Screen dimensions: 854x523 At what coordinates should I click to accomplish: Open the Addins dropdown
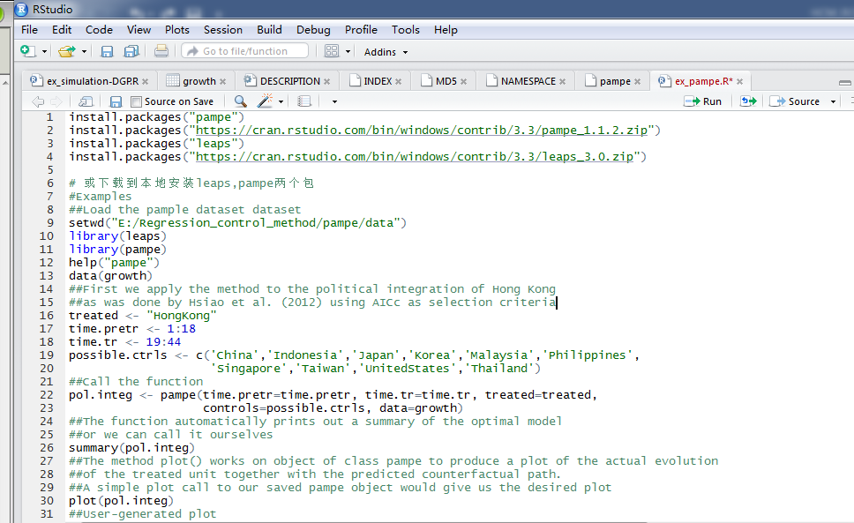386,52
